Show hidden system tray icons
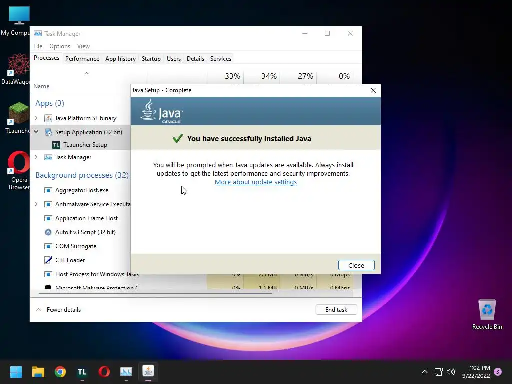512x384 pixels. tap(425, 372)
